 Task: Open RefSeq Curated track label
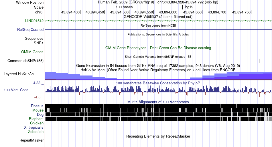(x=30, y=29)
